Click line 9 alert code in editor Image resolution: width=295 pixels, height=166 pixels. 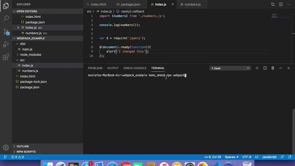pos(127,51)
